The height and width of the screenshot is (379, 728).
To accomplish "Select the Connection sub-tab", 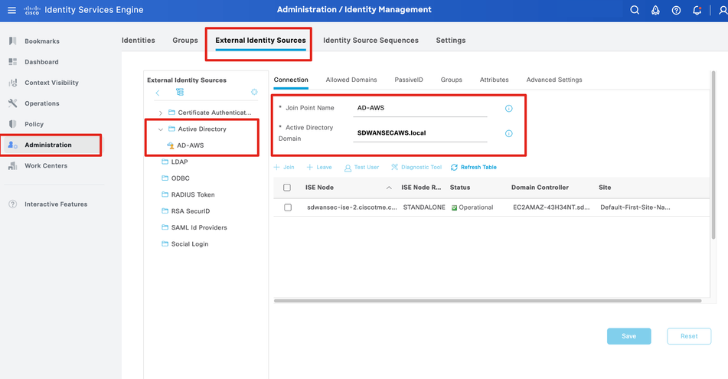I will [x=291, y=80].
